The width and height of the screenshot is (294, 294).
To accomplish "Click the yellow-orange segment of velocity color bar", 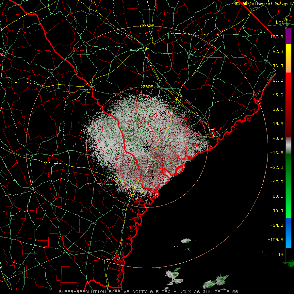I will click(x=288, y=58).
